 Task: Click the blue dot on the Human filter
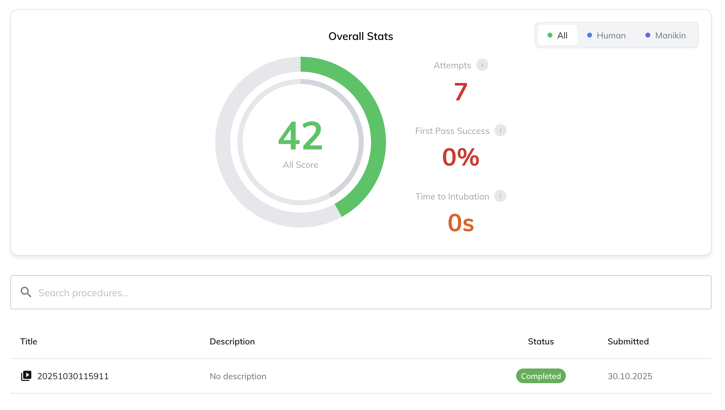point(590,35)
